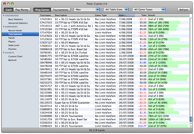
Task: Click result '2nd of 54 (98%)'
Action: (157, 76)
